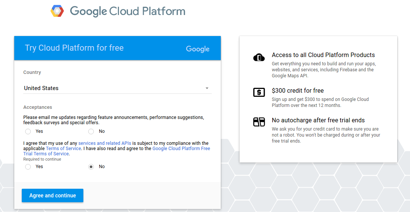Click the cloud icon beside Access to all Products
Screen dimensions: 410x212
tap(259, 57)
